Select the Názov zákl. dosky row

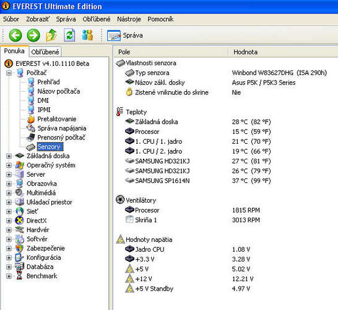210,82
